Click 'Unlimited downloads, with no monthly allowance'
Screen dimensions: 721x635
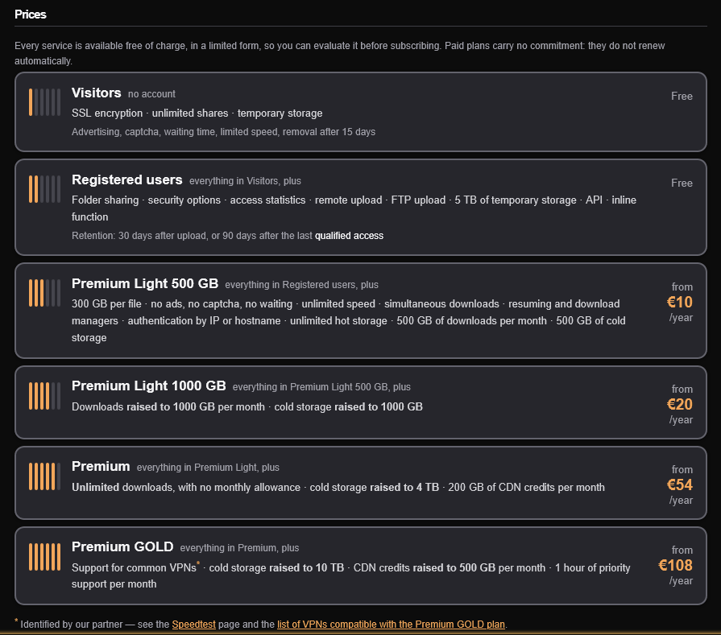click(186, 487)
